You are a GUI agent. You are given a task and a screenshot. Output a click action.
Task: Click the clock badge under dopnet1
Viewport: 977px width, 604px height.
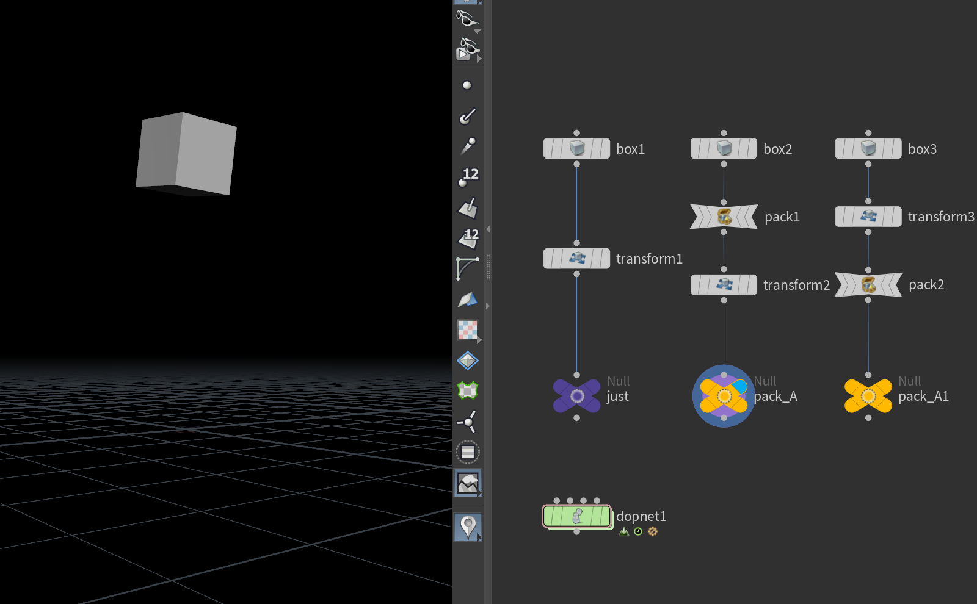[638, 532]
